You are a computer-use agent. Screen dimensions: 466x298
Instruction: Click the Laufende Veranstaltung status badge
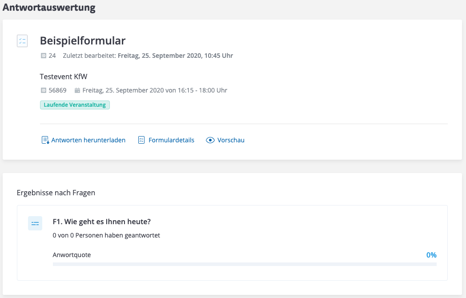(75, 105)
